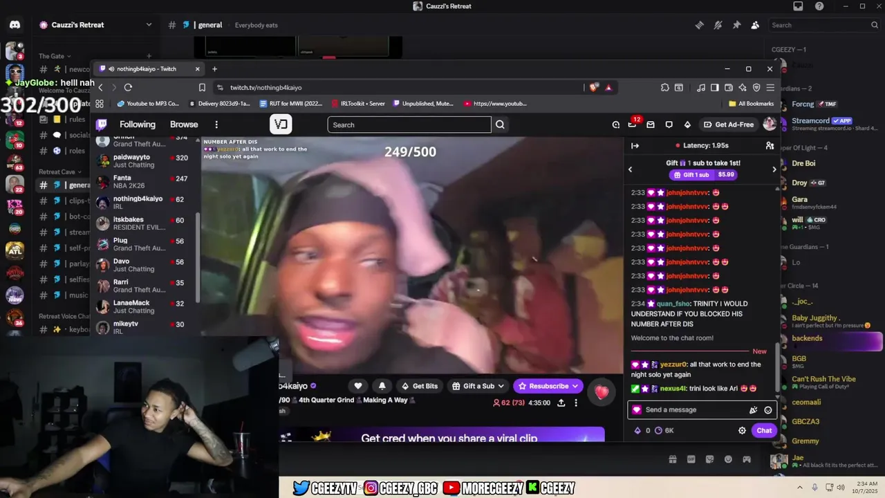Open Discord inbox icon in title bar

click(x=798, y=6)
